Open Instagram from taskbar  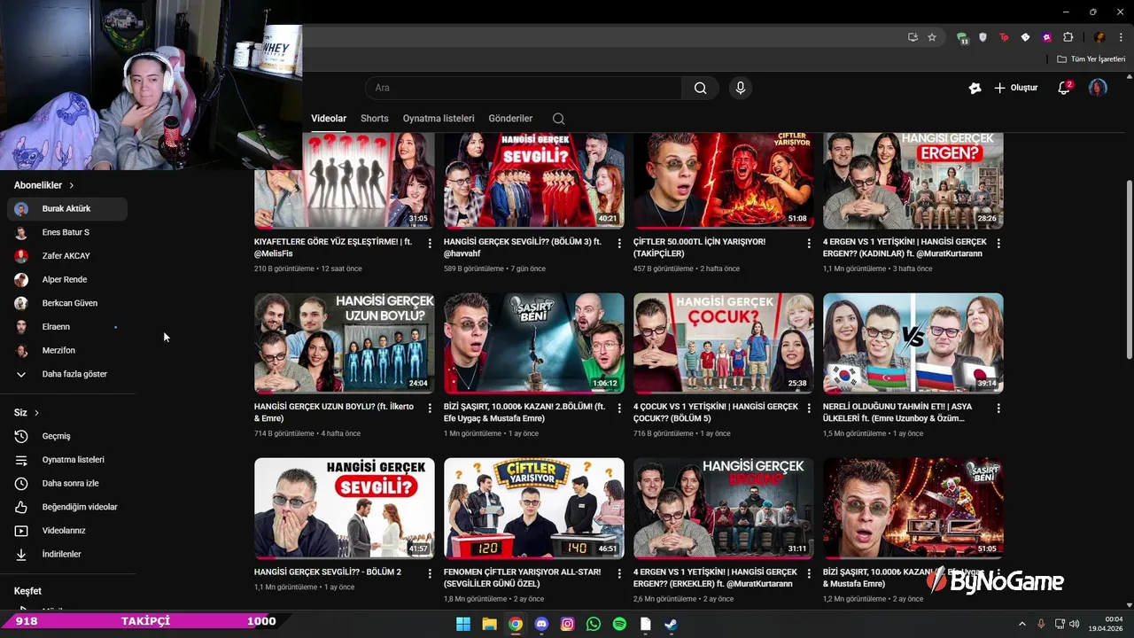coord(568,624)
